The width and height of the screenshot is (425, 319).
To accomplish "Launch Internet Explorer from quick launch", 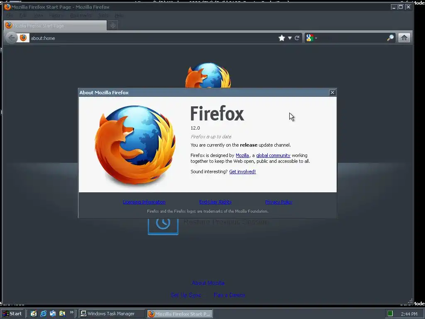I will (43, 314).
